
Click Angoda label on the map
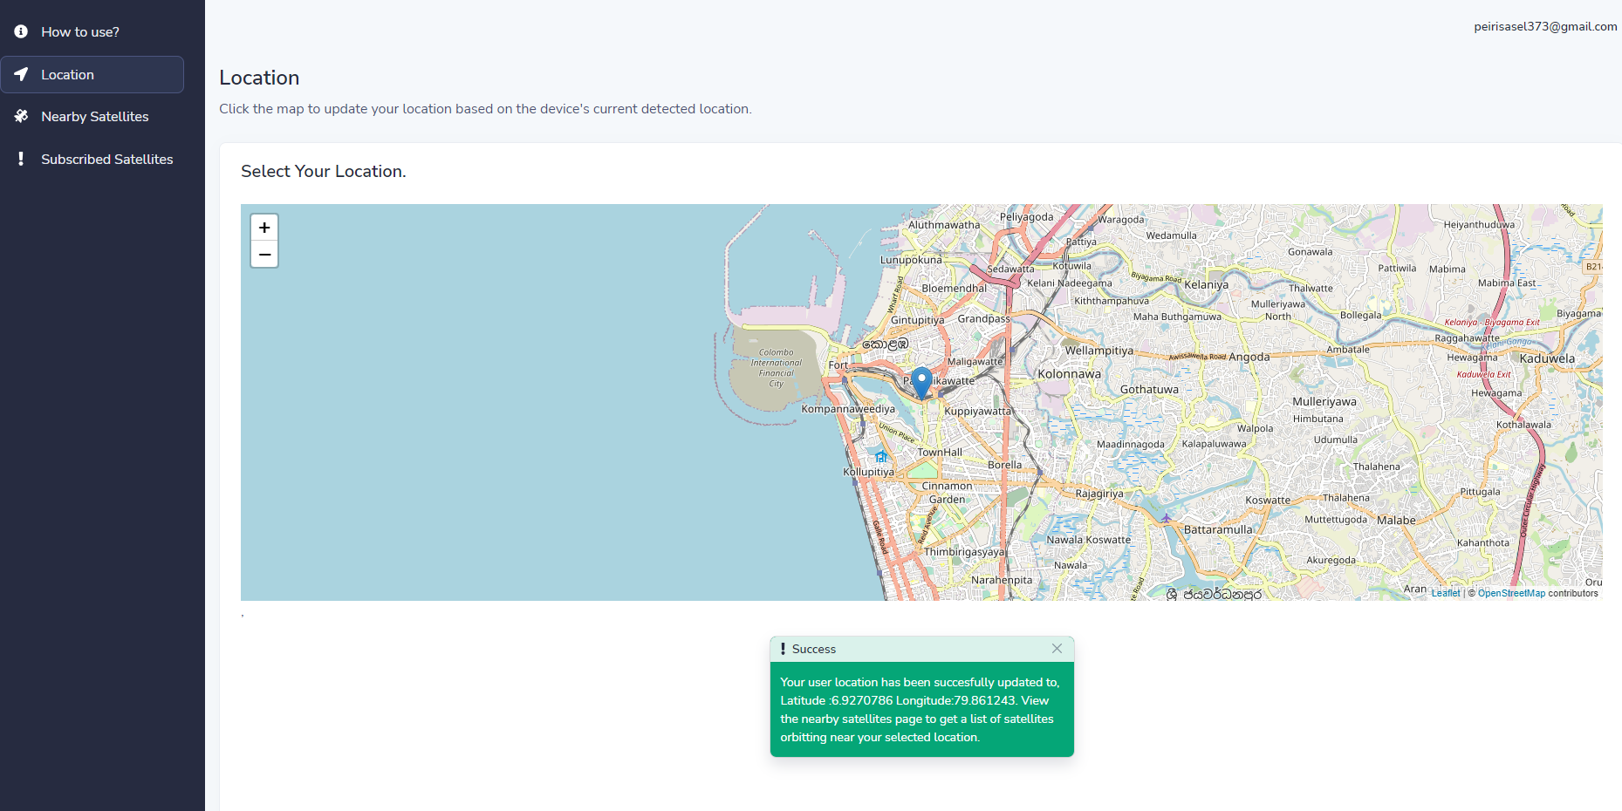coord(1249,357)
